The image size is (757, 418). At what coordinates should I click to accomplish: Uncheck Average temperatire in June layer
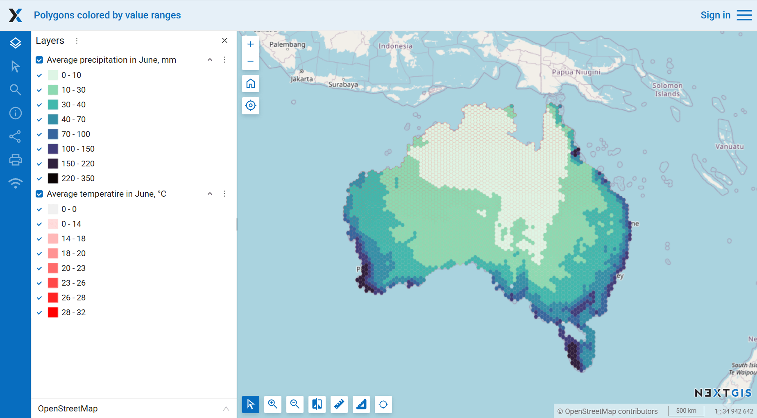(x=39, y=194)
